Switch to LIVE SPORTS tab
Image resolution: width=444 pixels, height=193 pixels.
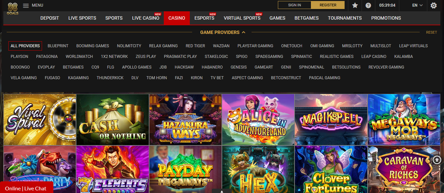82,18
